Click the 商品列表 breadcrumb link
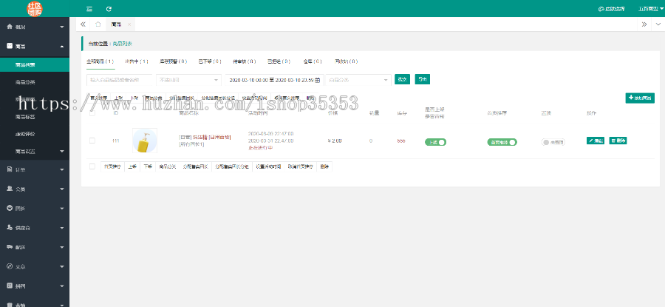Image resolution: width=665 pixels, height=307 pixels. click(122, 44)
